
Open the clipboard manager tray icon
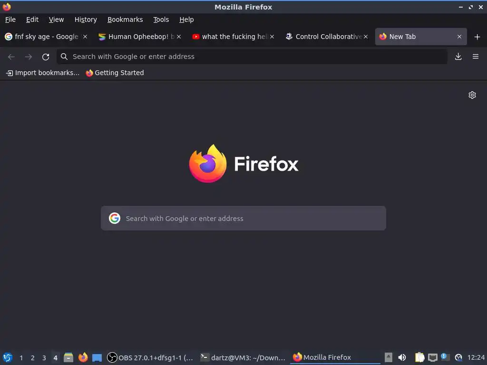[419, 357]
